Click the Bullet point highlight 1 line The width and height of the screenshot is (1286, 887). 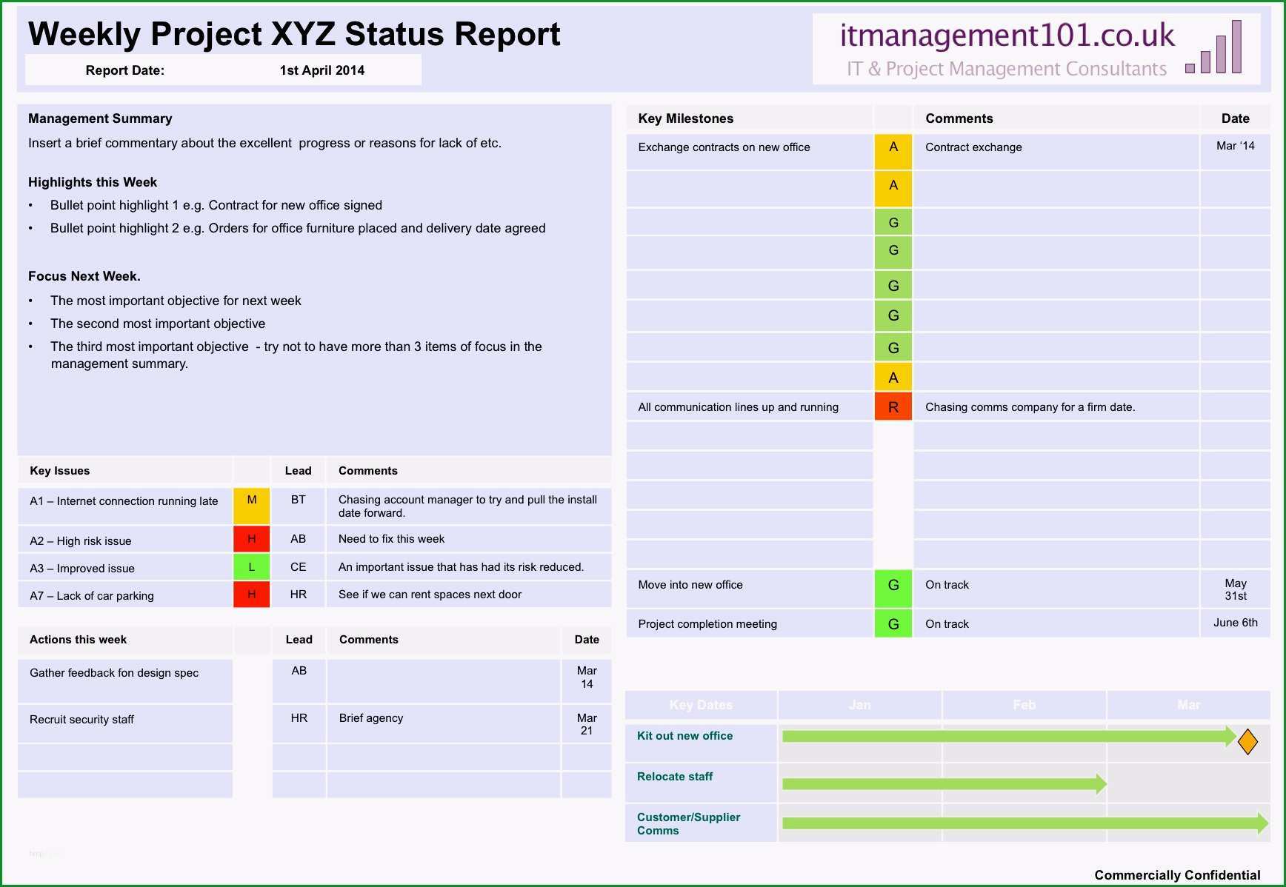[x=216, y=205]
